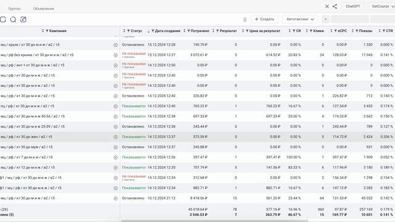Click campaign name мц / крым / кт 30

[x=30, y=44]
